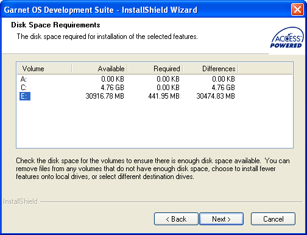Click the 0.00 KB required value for A:

point(168,79)
